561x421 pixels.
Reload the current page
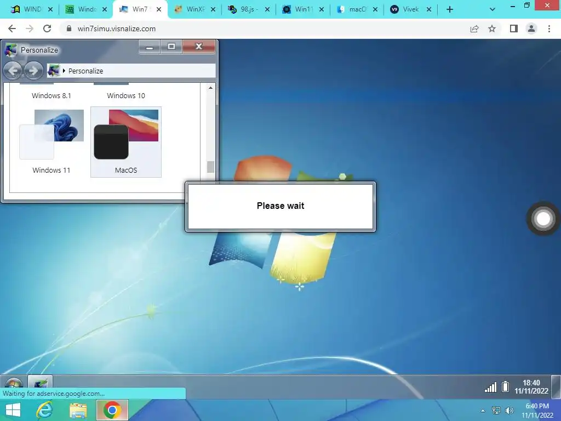[47, 29]
